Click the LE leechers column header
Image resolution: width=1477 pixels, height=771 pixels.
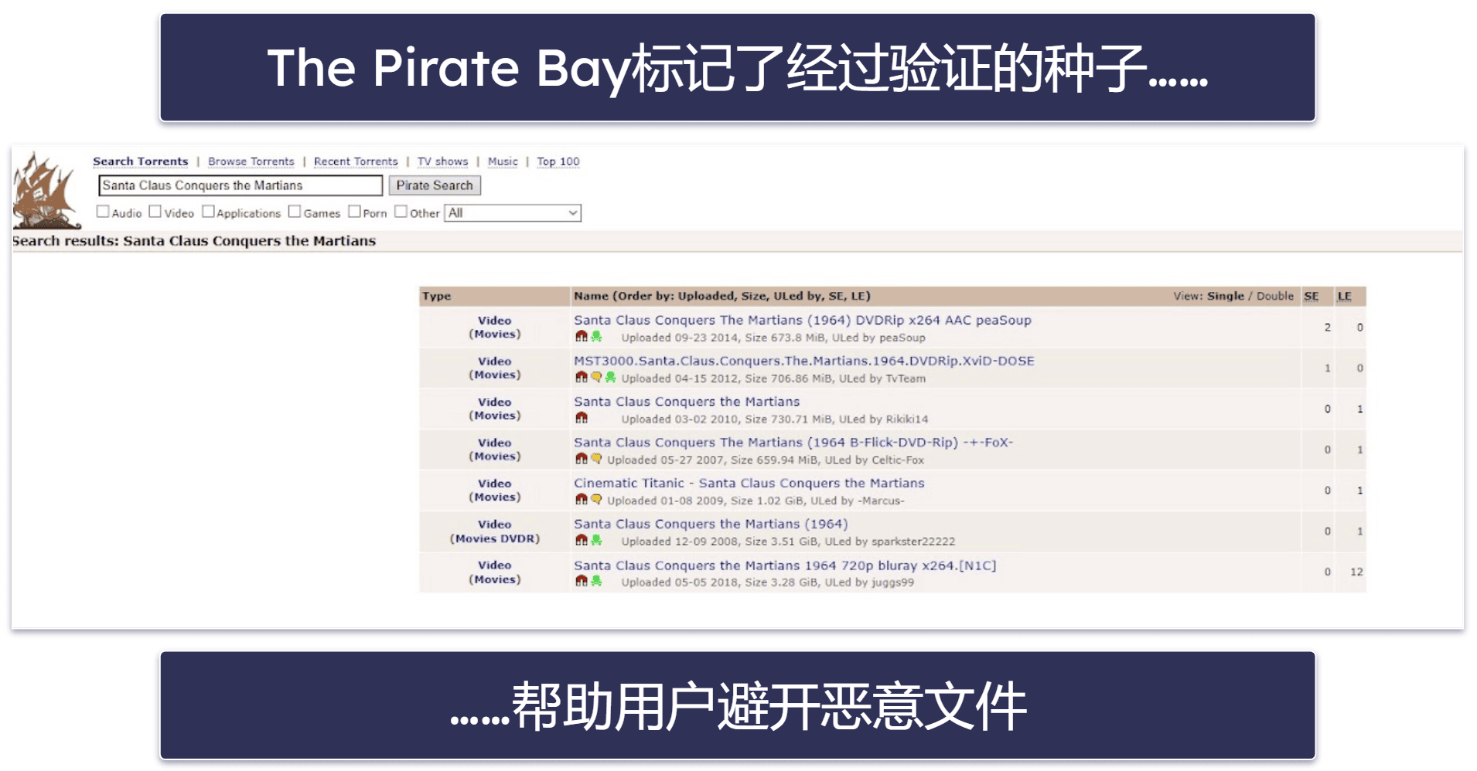1345,296
